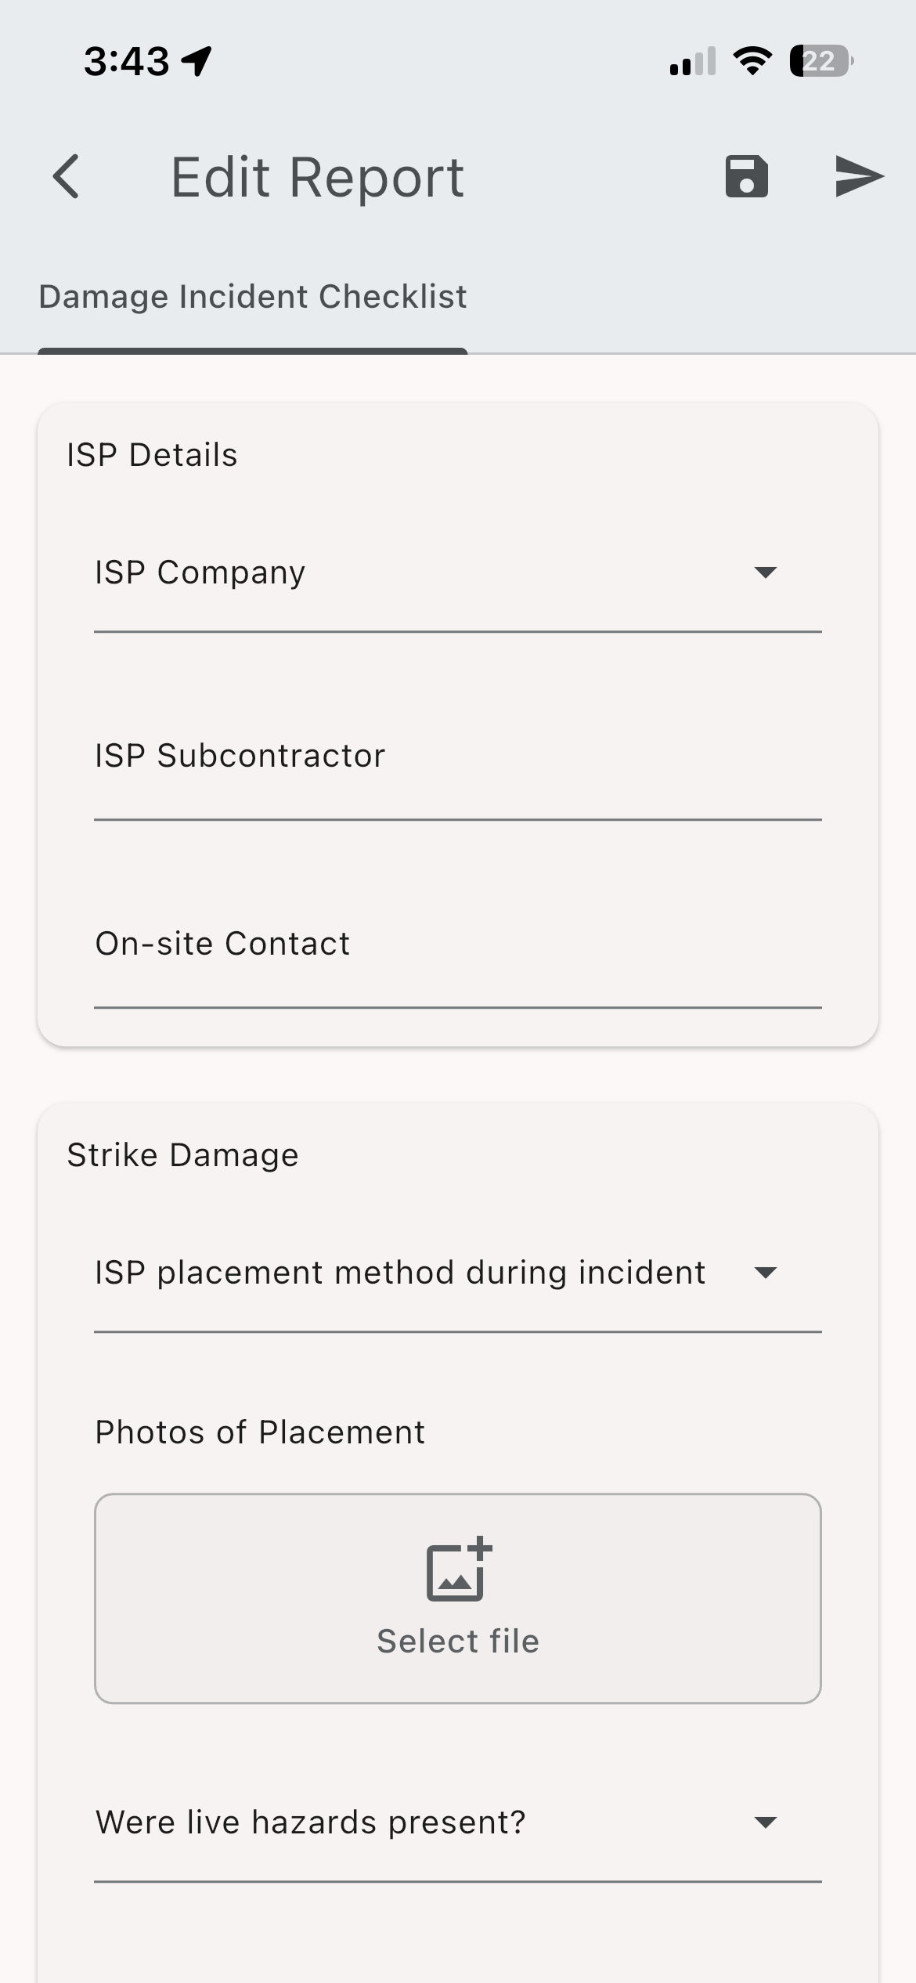
Task: Click the ISP Company dropdown arrow
Action: [765, 574]
